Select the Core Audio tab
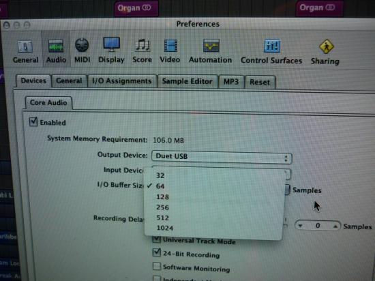The image size is (375, 281). (48, 102)
